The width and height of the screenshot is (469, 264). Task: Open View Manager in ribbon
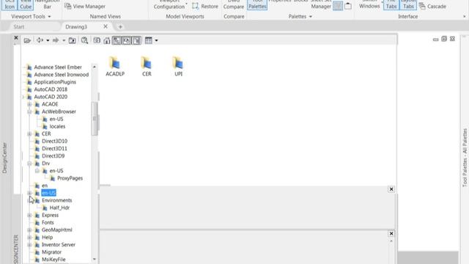(85, 7)
